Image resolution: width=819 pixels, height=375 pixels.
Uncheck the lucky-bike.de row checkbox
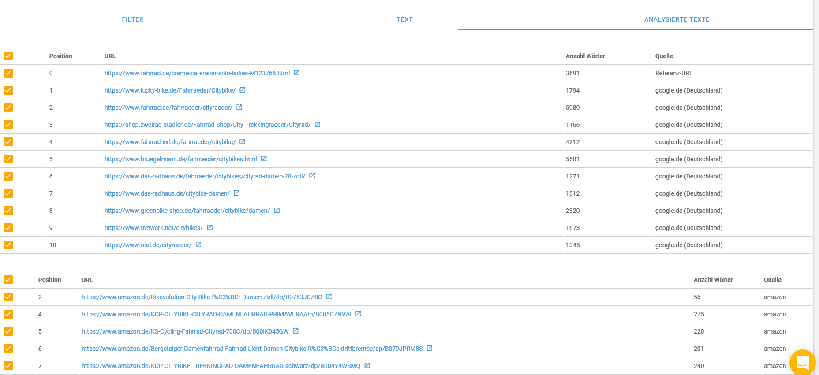pos(8,90)
